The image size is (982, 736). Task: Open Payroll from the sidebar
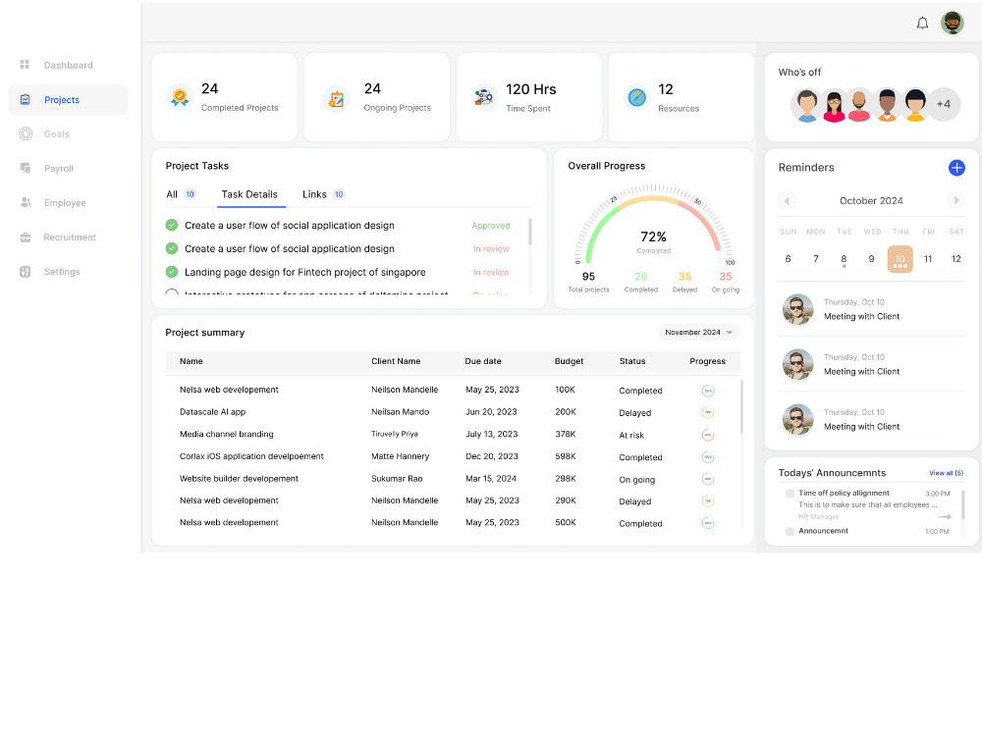59,169
